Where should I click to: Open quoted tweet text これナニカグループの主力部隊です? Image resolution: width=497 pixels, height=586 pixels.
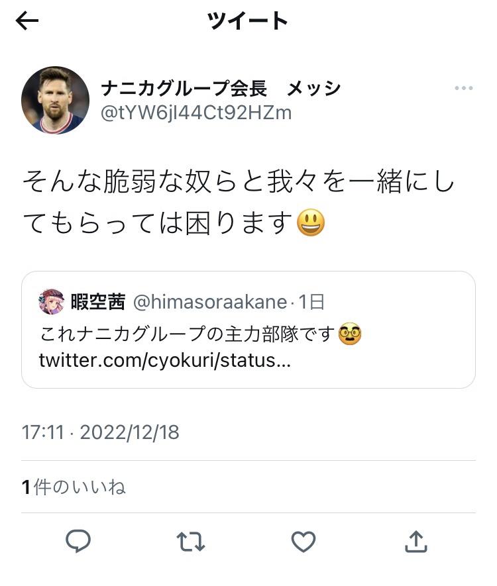click(x=187, y=334)
